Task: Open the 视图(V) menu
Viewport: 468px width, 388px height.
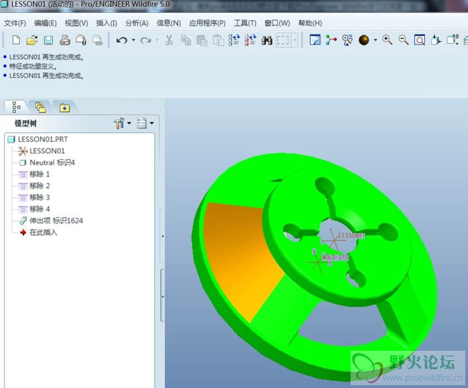Action: [x=76, y=23]
